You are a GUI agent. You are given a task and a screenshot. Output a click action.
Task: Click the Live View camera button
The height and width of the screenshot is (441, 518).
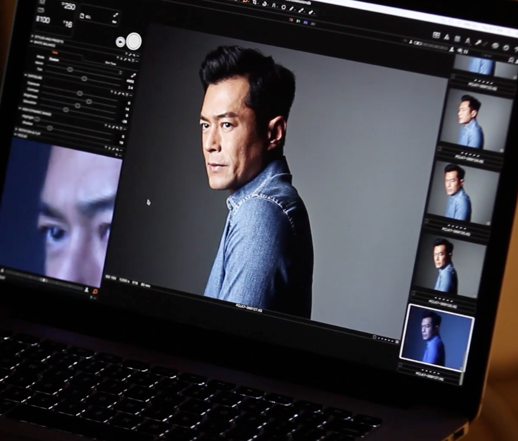(121, 42)
